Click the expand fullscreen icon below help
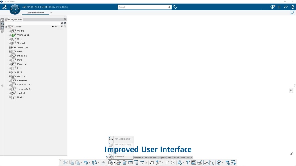This screenshot has width=296, height=166. pos(293,13)
